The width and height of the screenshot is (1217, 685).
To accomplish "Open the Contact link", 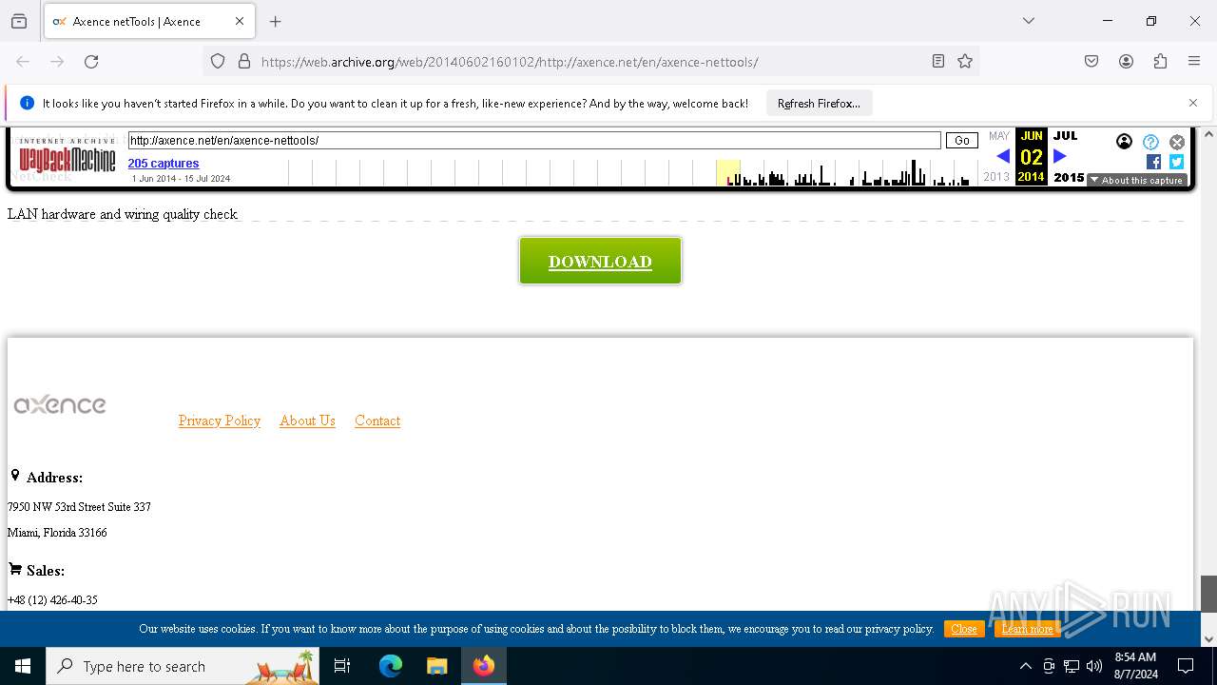I will pos(377,421).
